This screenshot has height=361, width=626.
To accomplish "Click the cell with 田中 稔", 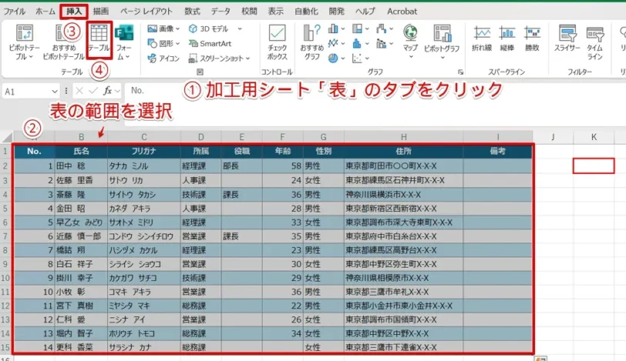I will [x=81, y=165].
